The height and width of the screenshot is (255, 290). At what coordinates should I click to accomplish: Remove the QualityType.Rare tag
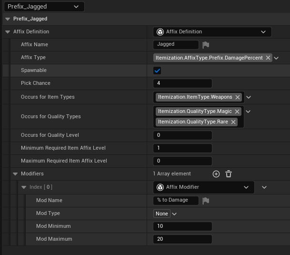[x=233, y=122]
